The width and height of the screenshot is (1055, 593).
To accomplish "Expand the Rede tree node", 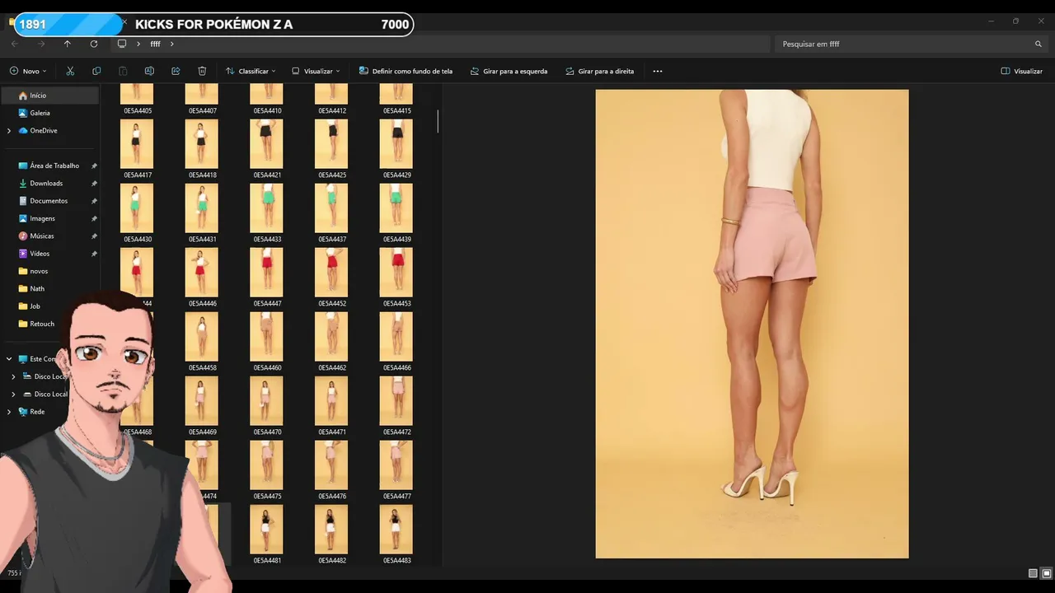I will click(x=9, y=412).
